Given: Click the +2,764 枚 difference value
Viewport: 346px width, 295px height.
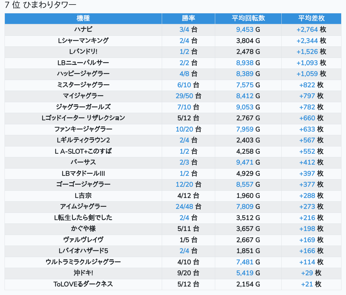Looking at the screenshot, I should (311, 29).
